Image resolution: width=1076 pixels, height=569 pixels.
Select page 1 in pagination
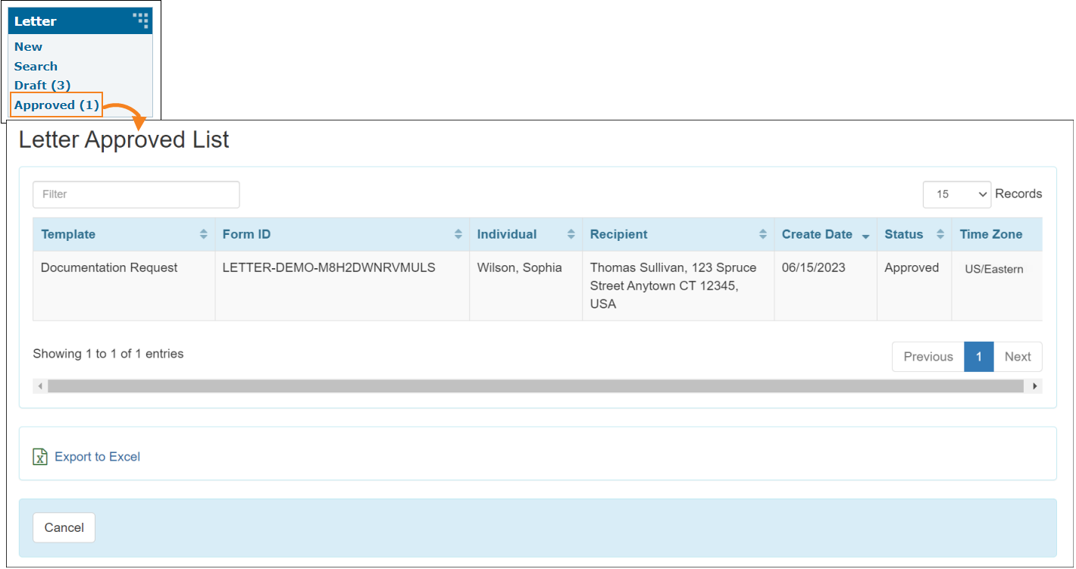tap(978, 357)
